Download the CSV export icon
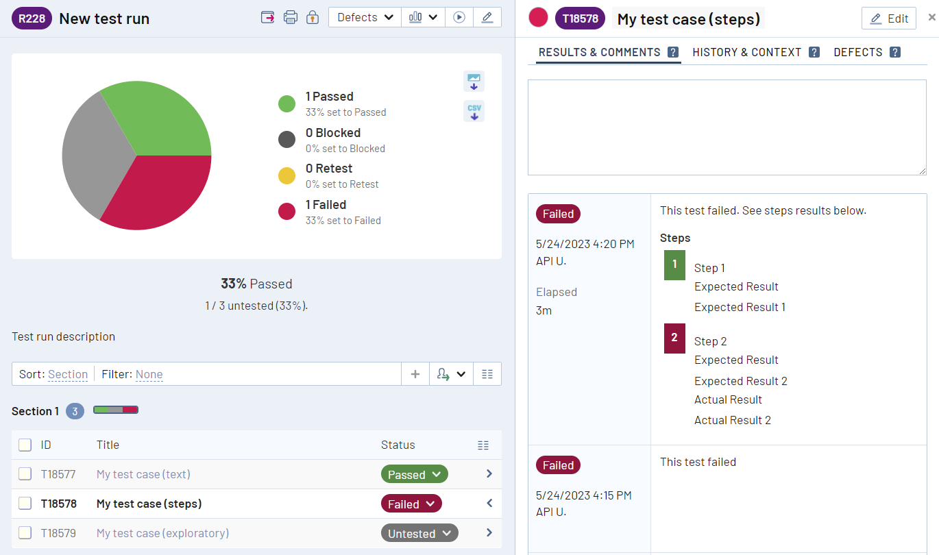Screen dimensions: 939x555 (x=474, y=111)
